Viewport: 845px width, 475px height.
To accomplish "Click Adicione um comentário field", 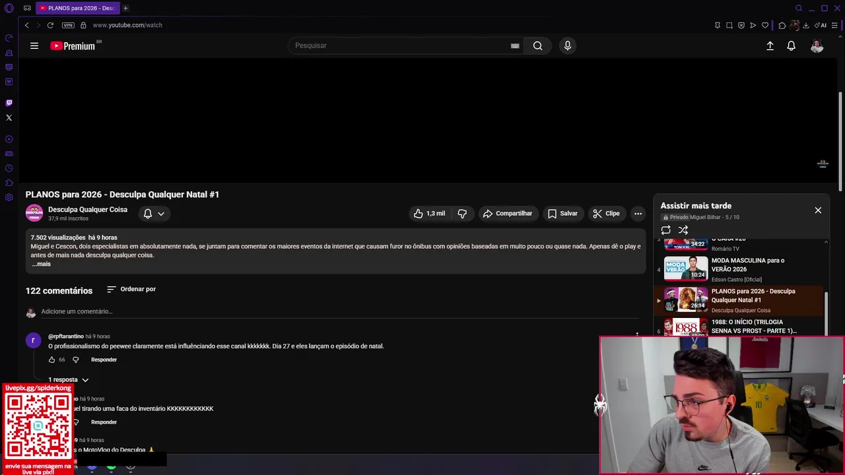I will click(340, 311).
